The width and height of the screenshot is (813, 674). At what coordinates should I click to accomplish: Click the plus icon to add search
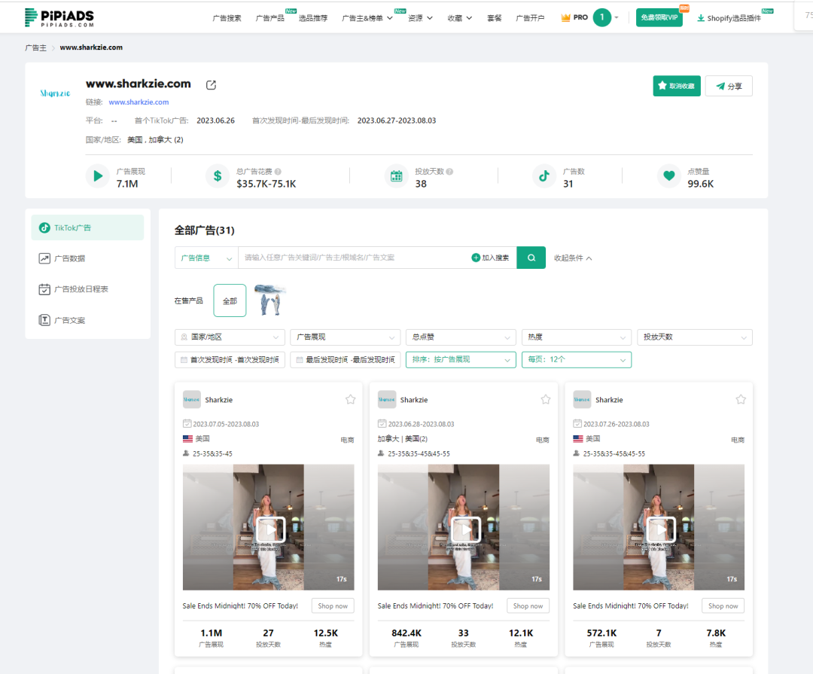point(476,258)
